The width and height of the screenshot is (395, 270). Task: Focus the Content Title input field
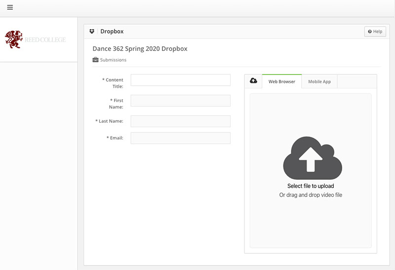(180, 80)
